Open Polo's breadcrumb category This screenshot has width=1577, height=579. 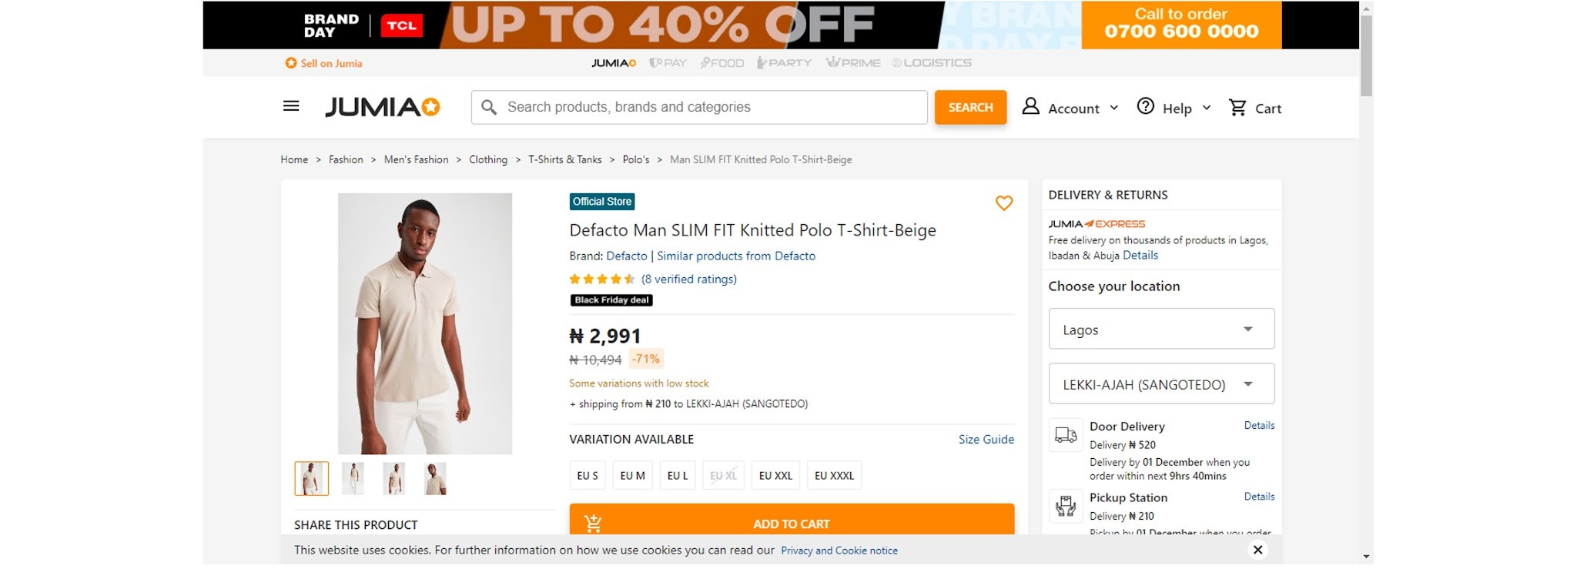tap(636, 159)
